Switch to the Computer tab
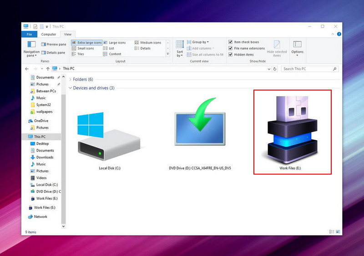The image size is (364, 256). pos(49,35)
